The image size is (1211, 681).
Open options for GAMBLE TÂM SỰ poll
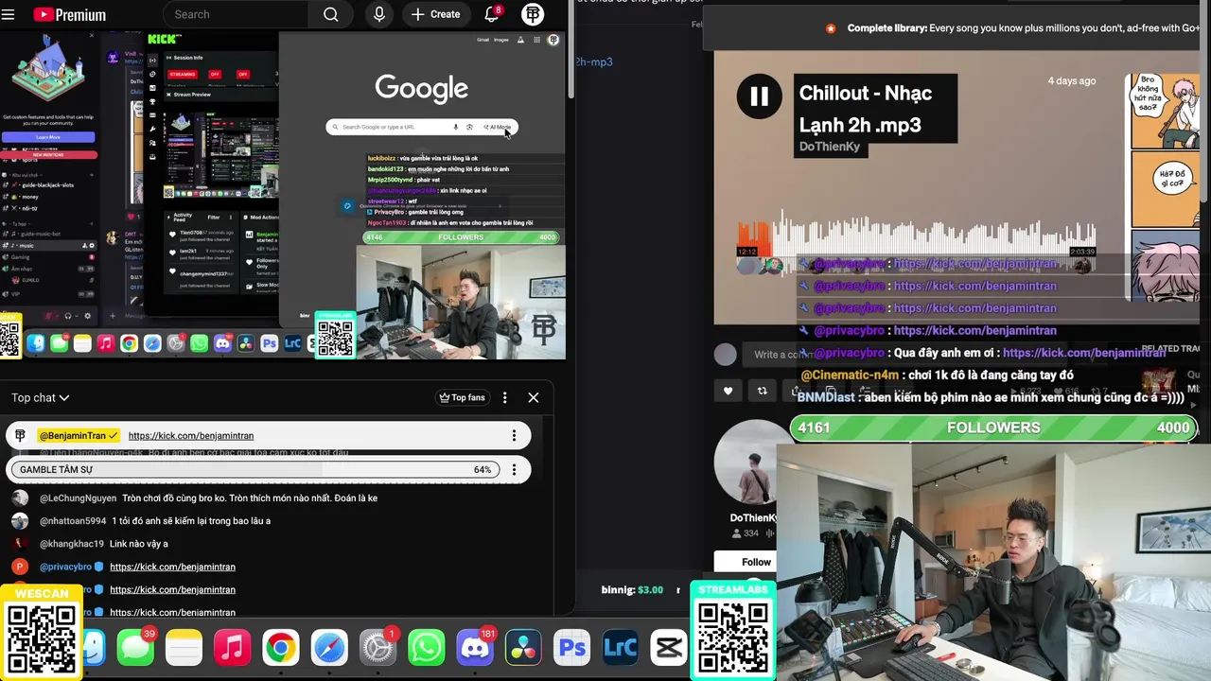(514, 470)
